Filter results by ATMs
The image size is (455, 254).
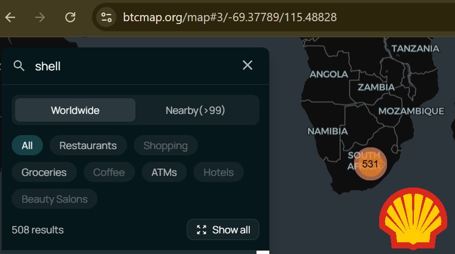(x=164, y=172)
